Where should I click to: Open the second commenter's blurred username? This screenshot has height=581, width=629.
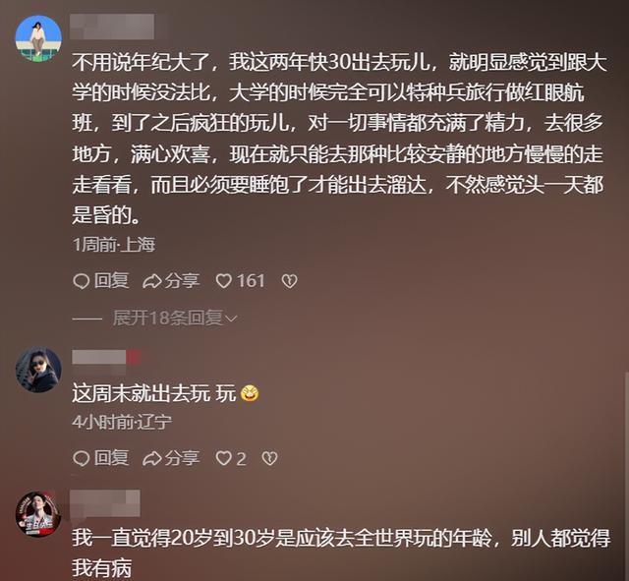(x=106, y=357)
